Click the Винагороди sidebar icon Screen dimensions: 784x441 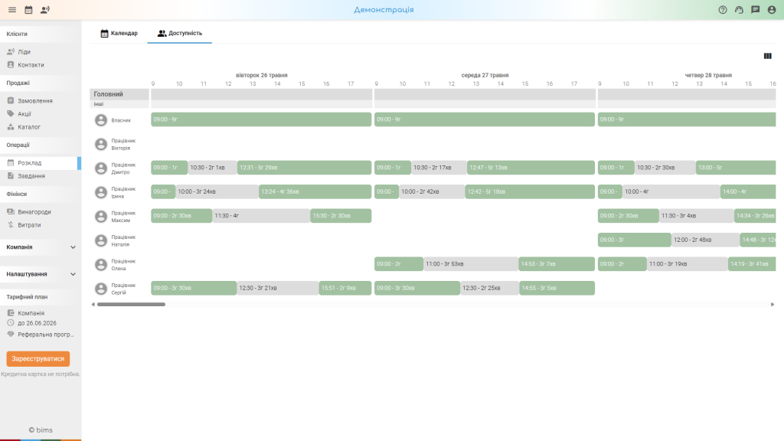click(x=11, y=211)
